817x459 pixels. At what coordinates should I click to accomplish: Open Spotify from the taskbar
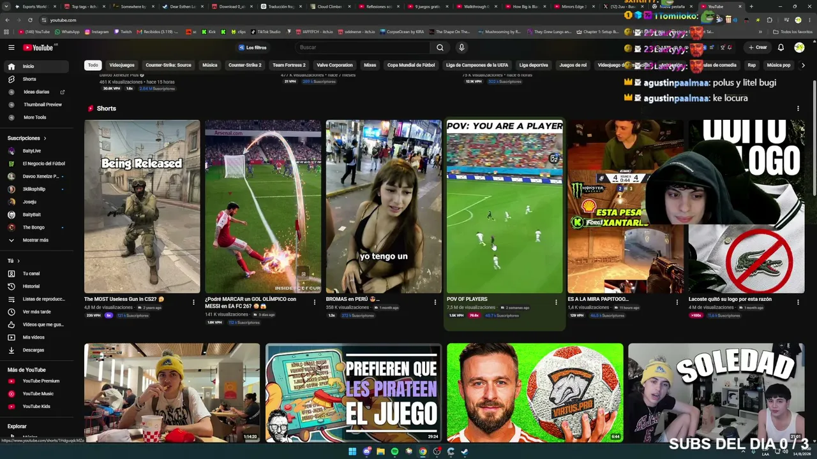(x=394, y=451)
